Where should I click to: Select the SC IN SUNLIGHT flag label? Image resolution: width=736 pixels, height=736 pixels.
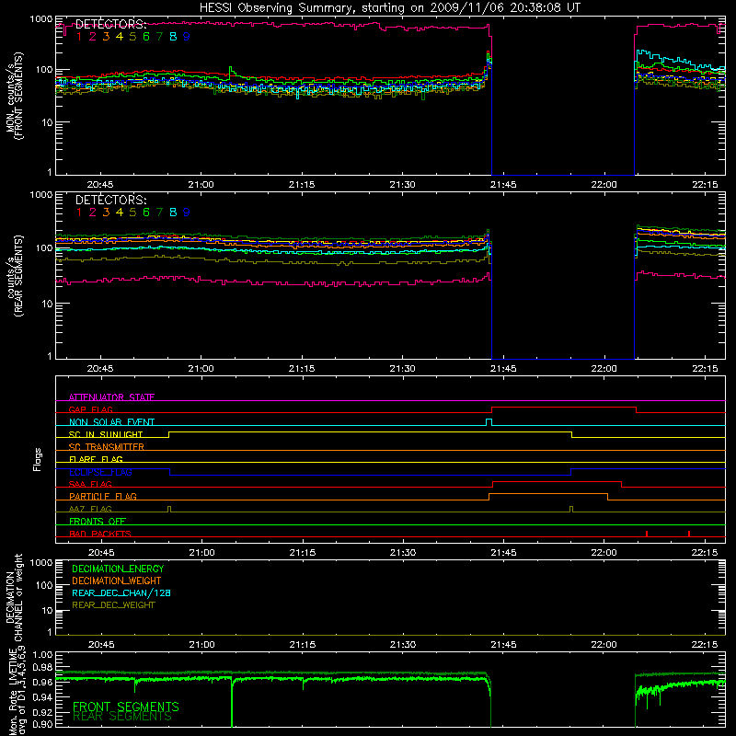(x=106, y=434)
